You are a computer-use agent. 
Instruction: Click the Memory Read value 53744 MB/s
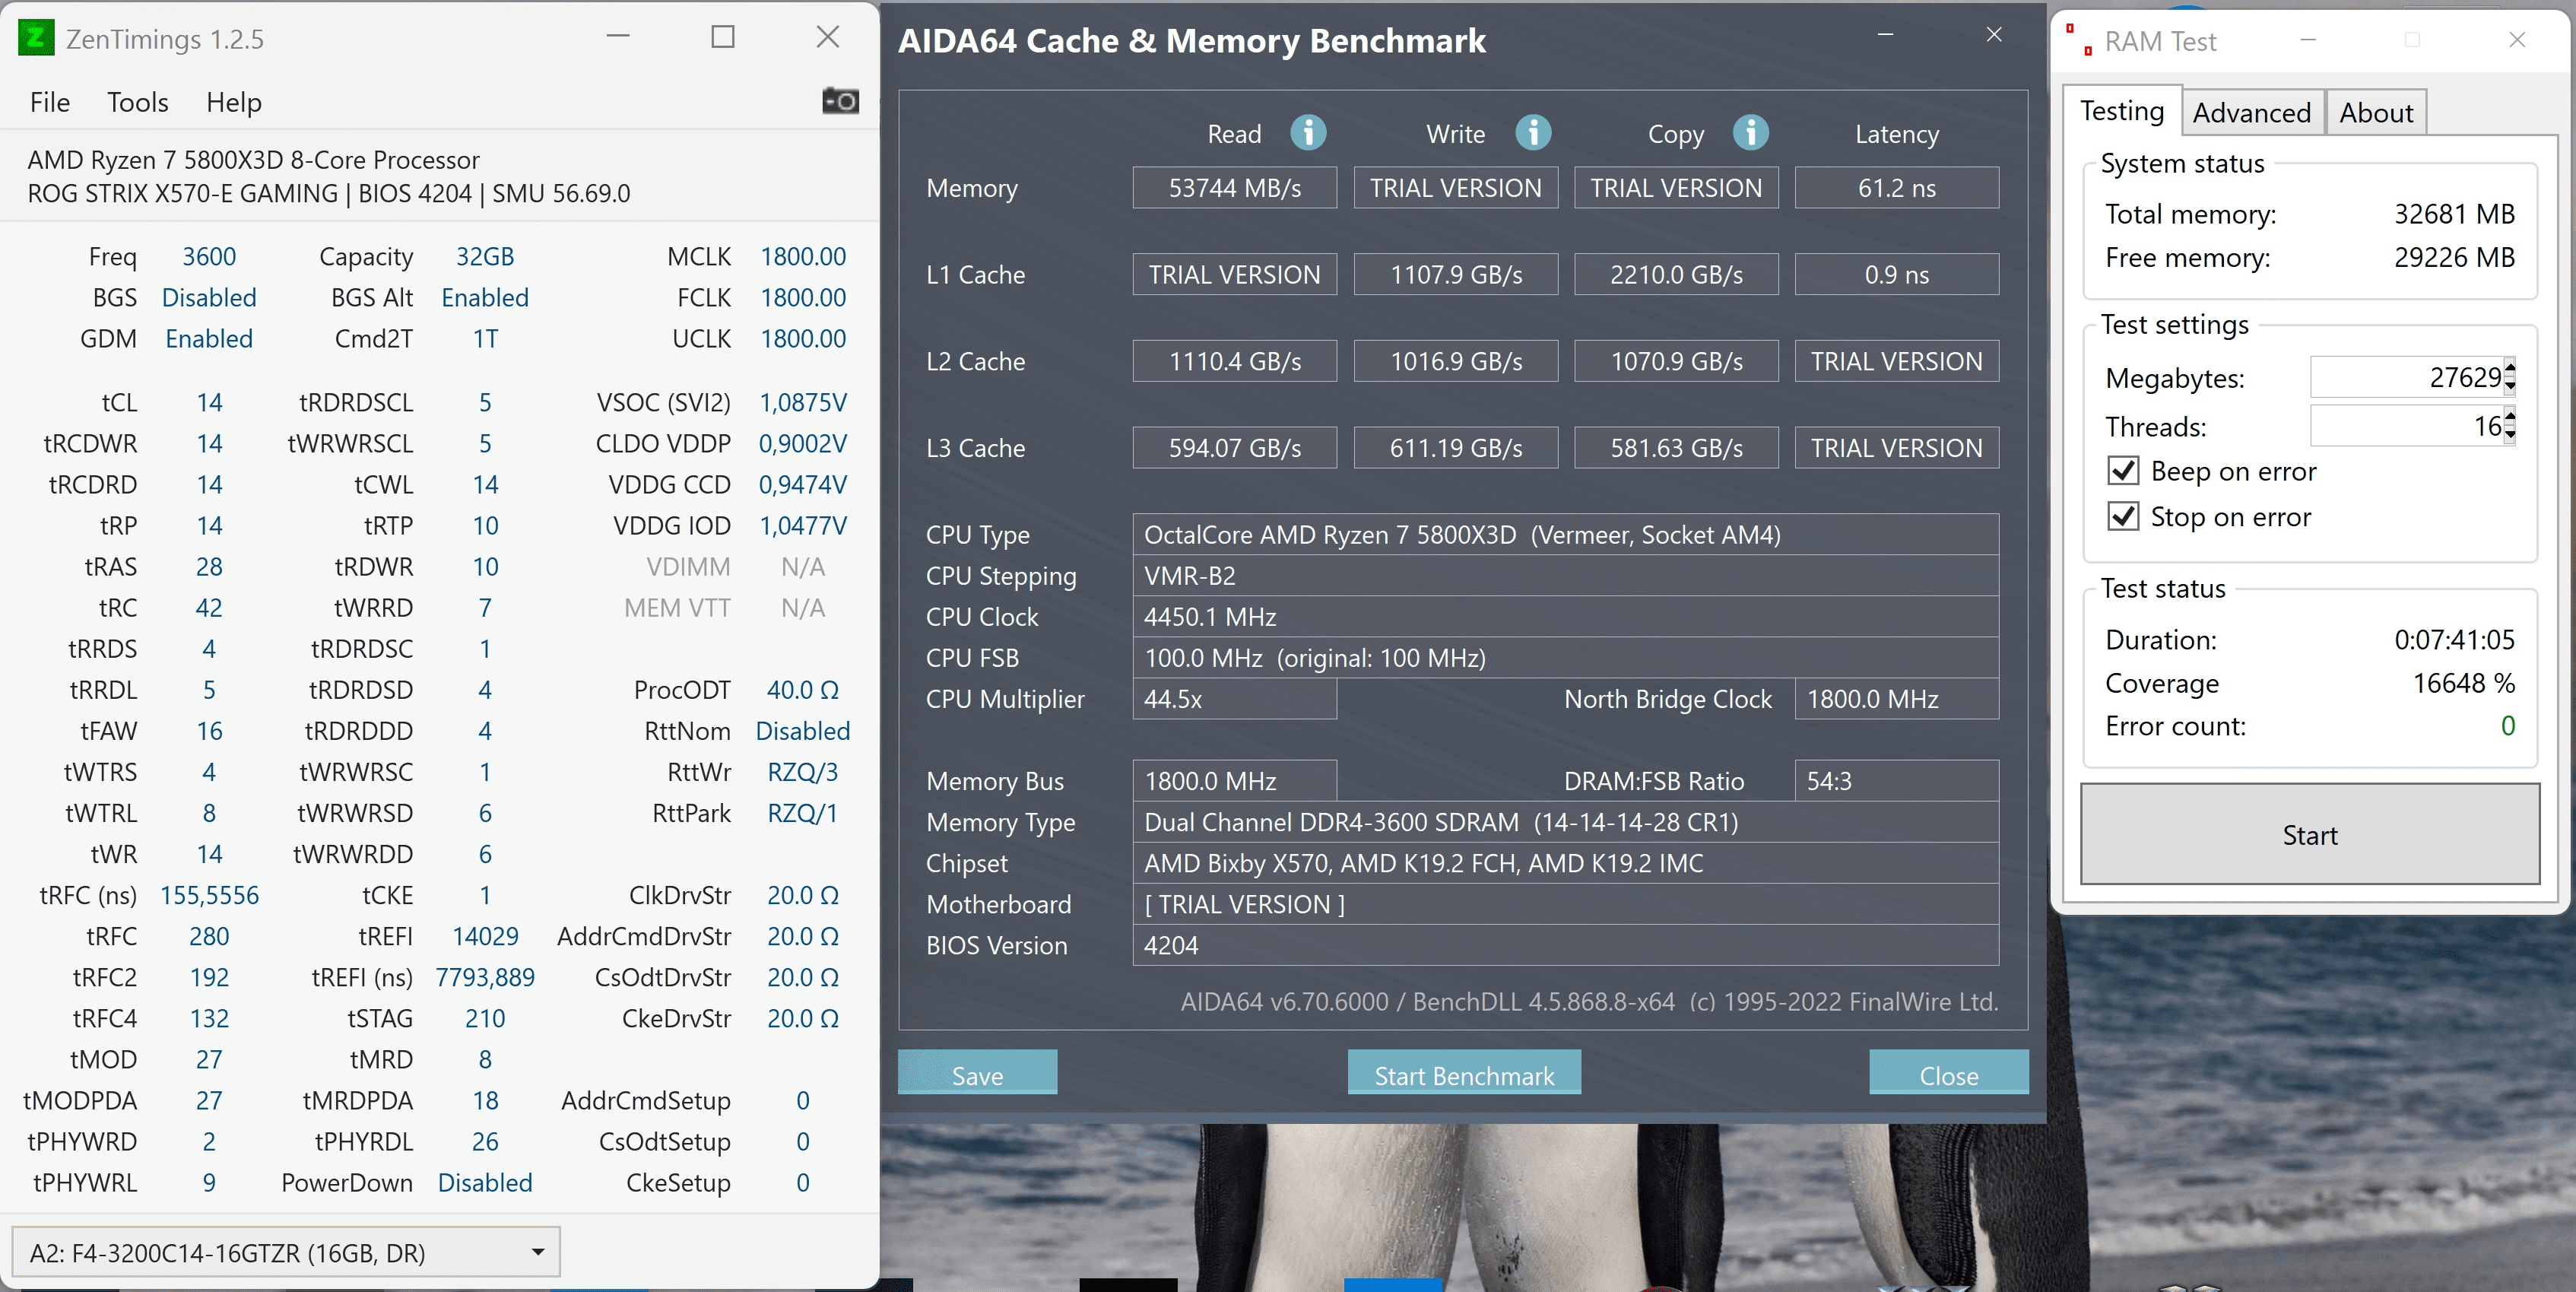[1235, 188]
